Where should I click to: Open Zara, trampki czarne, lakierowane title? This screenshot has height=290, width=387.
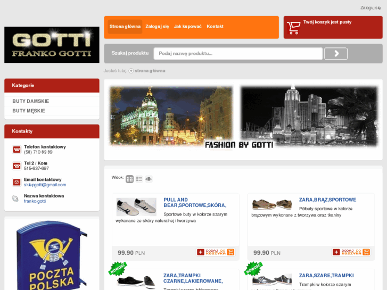[193, 278]
